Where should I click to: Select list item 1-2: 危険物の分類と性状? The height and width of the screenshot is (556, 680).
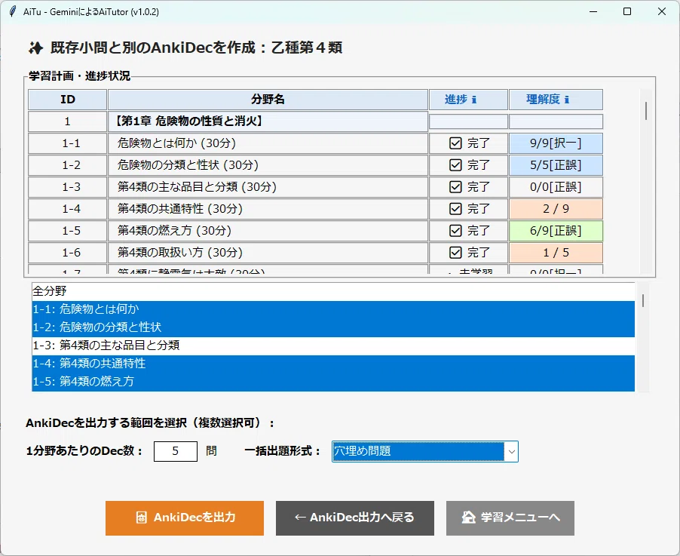click(333, 327)
